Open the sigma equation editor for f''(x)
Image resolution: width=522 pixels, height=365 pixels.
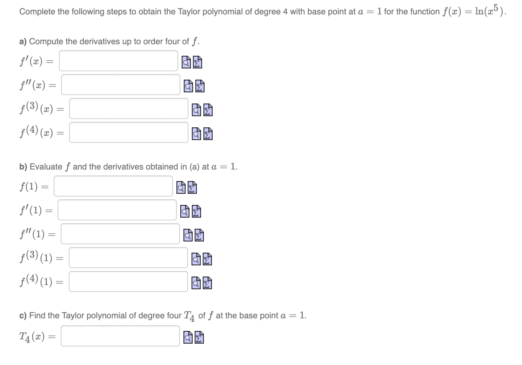tap(200, 86)
